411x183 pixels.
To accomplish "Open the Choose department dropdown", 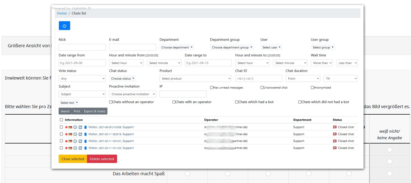I will point(177,48).
